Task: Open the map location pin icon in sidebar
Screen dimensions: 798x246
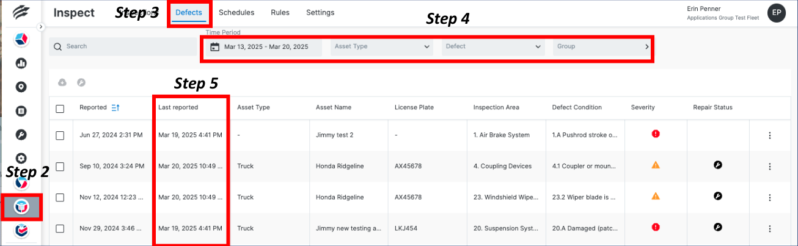Action: [21, 87]
